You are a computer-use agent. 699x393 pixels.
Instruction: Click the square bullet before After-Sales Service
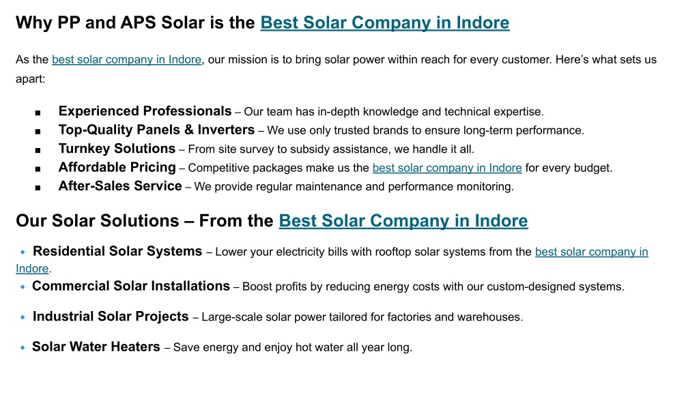coord(38,188)
